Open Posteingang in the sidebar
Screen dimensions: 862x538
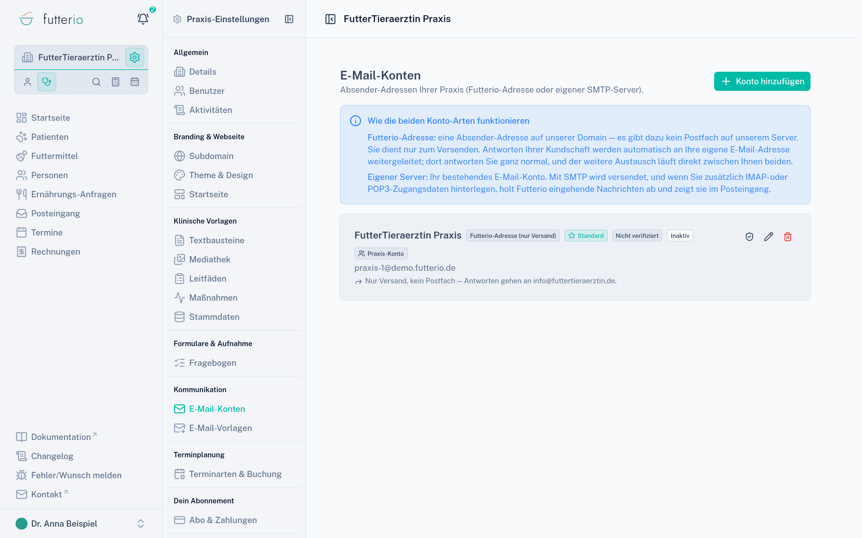[48, 213]
